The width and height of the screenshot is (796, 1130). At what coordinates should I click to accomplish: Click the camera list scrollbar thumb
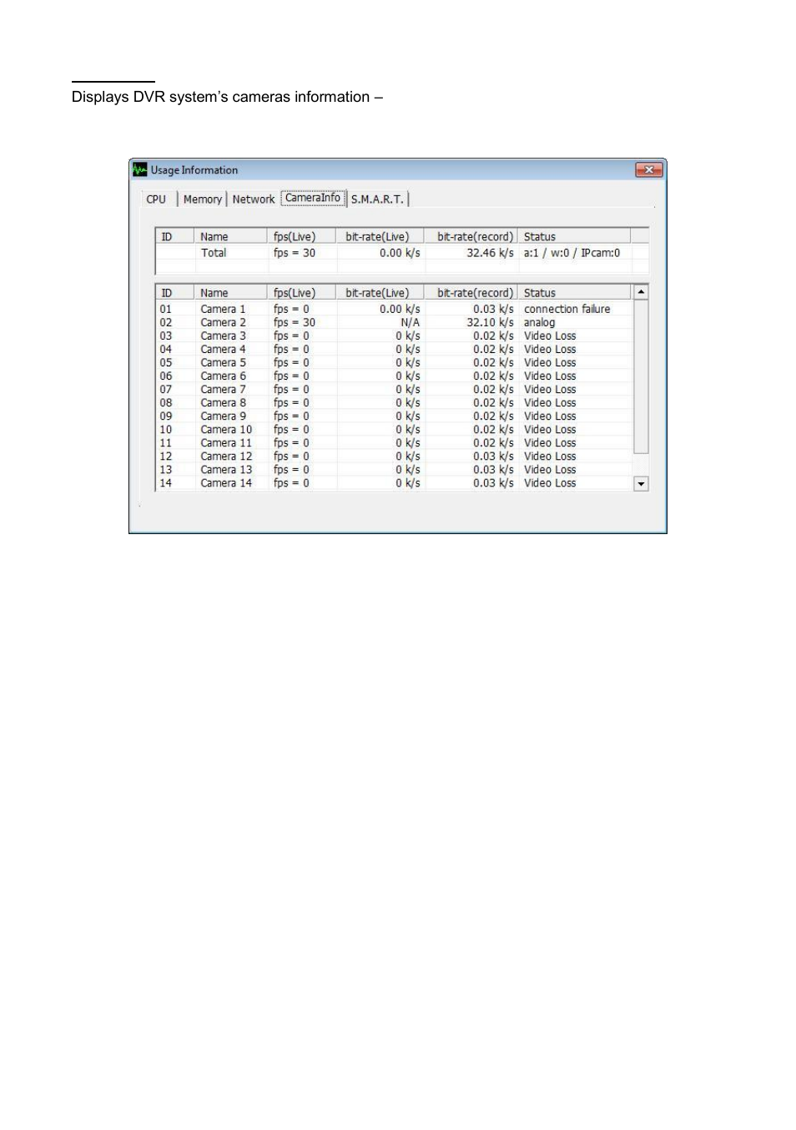pyautogui.click(x=641, y=376)
